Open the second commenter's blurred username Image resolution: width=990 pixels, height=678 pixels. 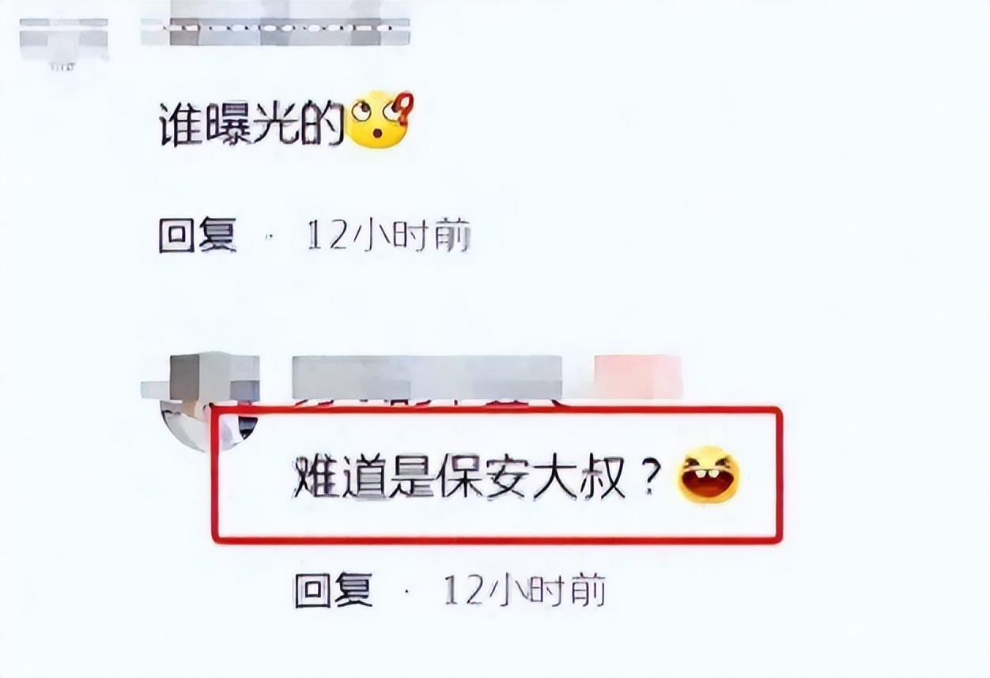pos(427,377)
